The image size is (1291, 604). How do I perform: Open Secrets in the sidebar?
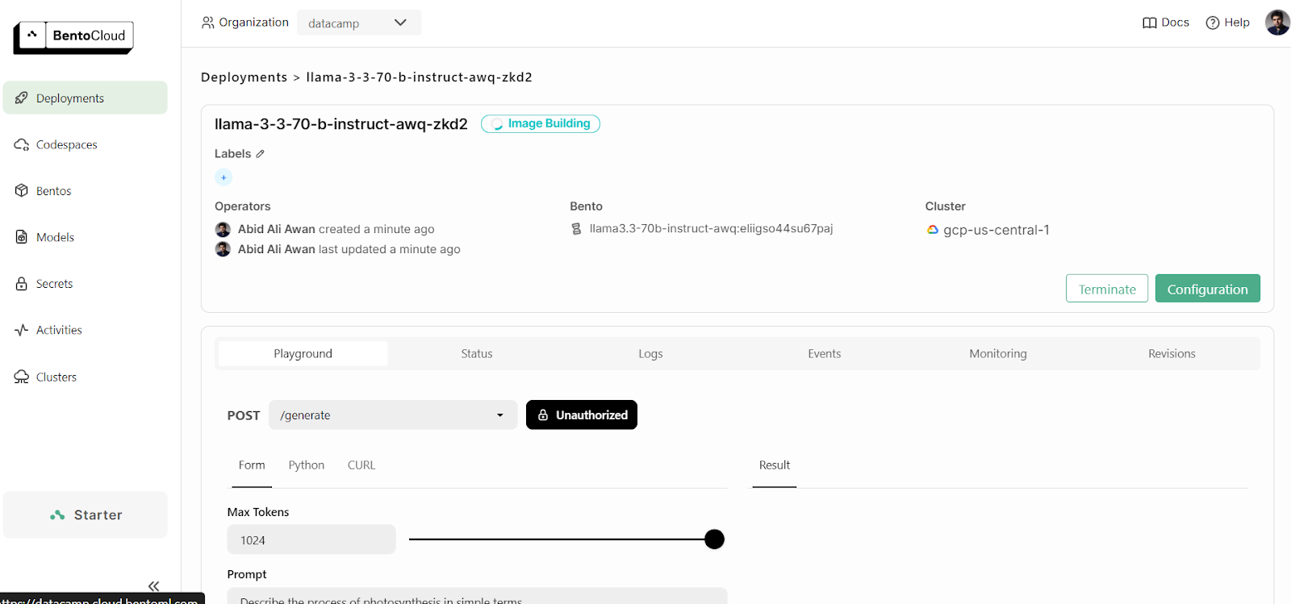coord(85,284)
